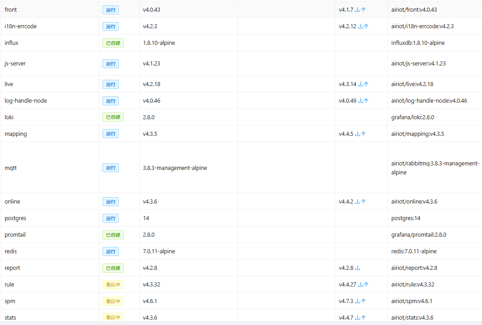Click the 运行 status tag in mqtt row
This screenshot has width=482, height=325.
point(111,168)
